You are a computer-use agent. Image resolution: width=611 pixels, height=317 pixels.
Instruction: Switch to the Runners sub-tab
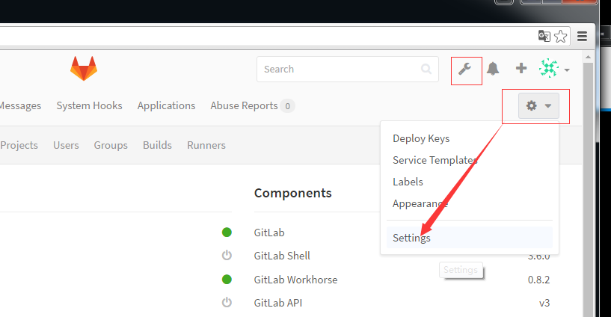pos(206,145)
